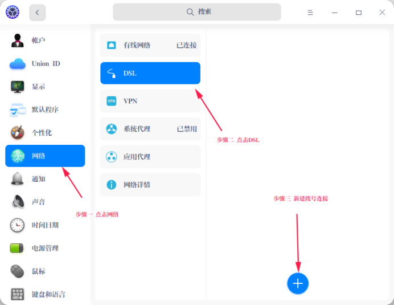Close the Control Center window
394x305 pixels.
click(382, 13)
